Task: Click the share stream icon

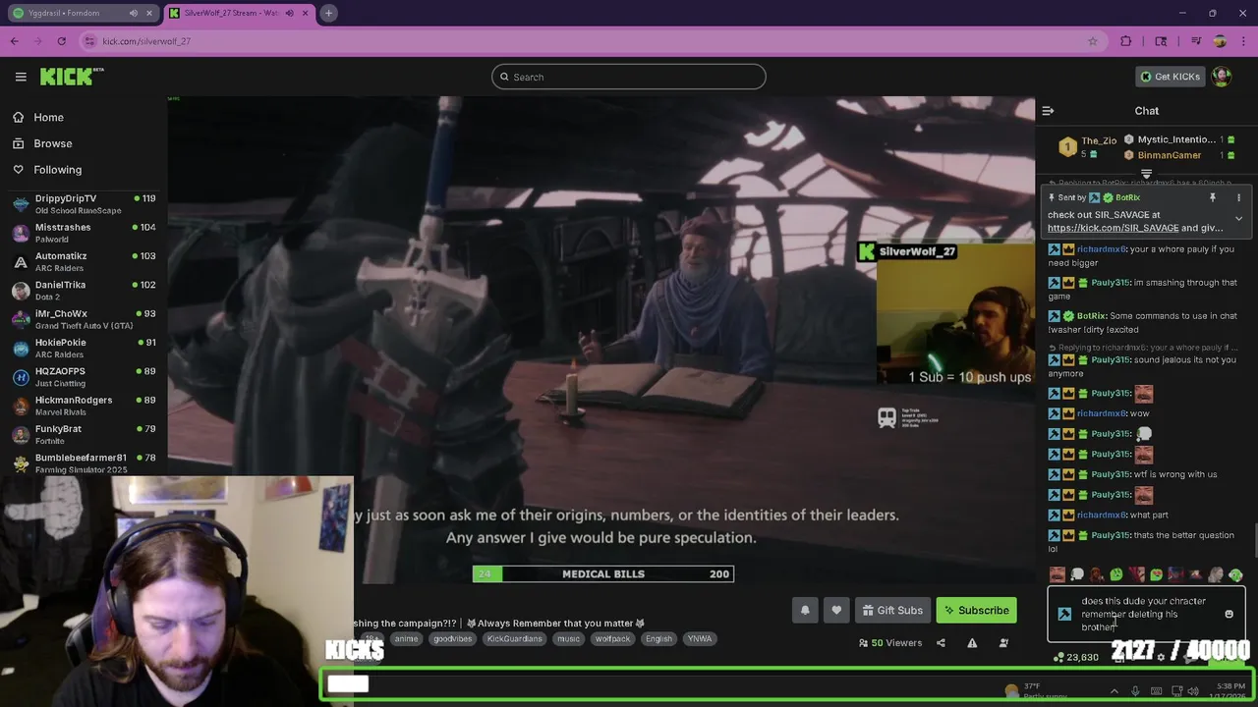Action: 941,643
